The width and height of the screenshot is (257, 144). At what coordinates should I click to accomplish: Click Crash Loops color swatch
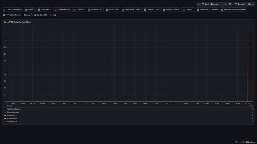coord(5,119)
